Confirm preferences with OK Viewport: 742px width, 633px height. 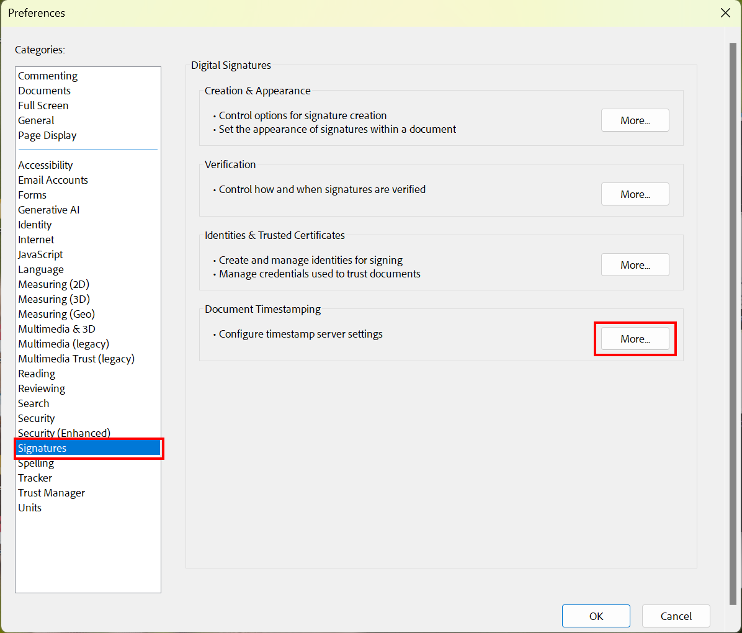tap(596, 616)
